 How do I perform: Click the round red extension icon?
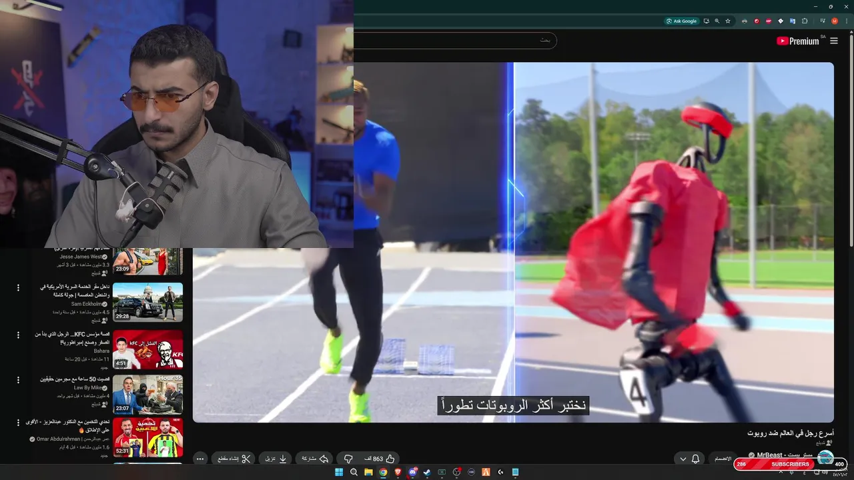point(757,21)
